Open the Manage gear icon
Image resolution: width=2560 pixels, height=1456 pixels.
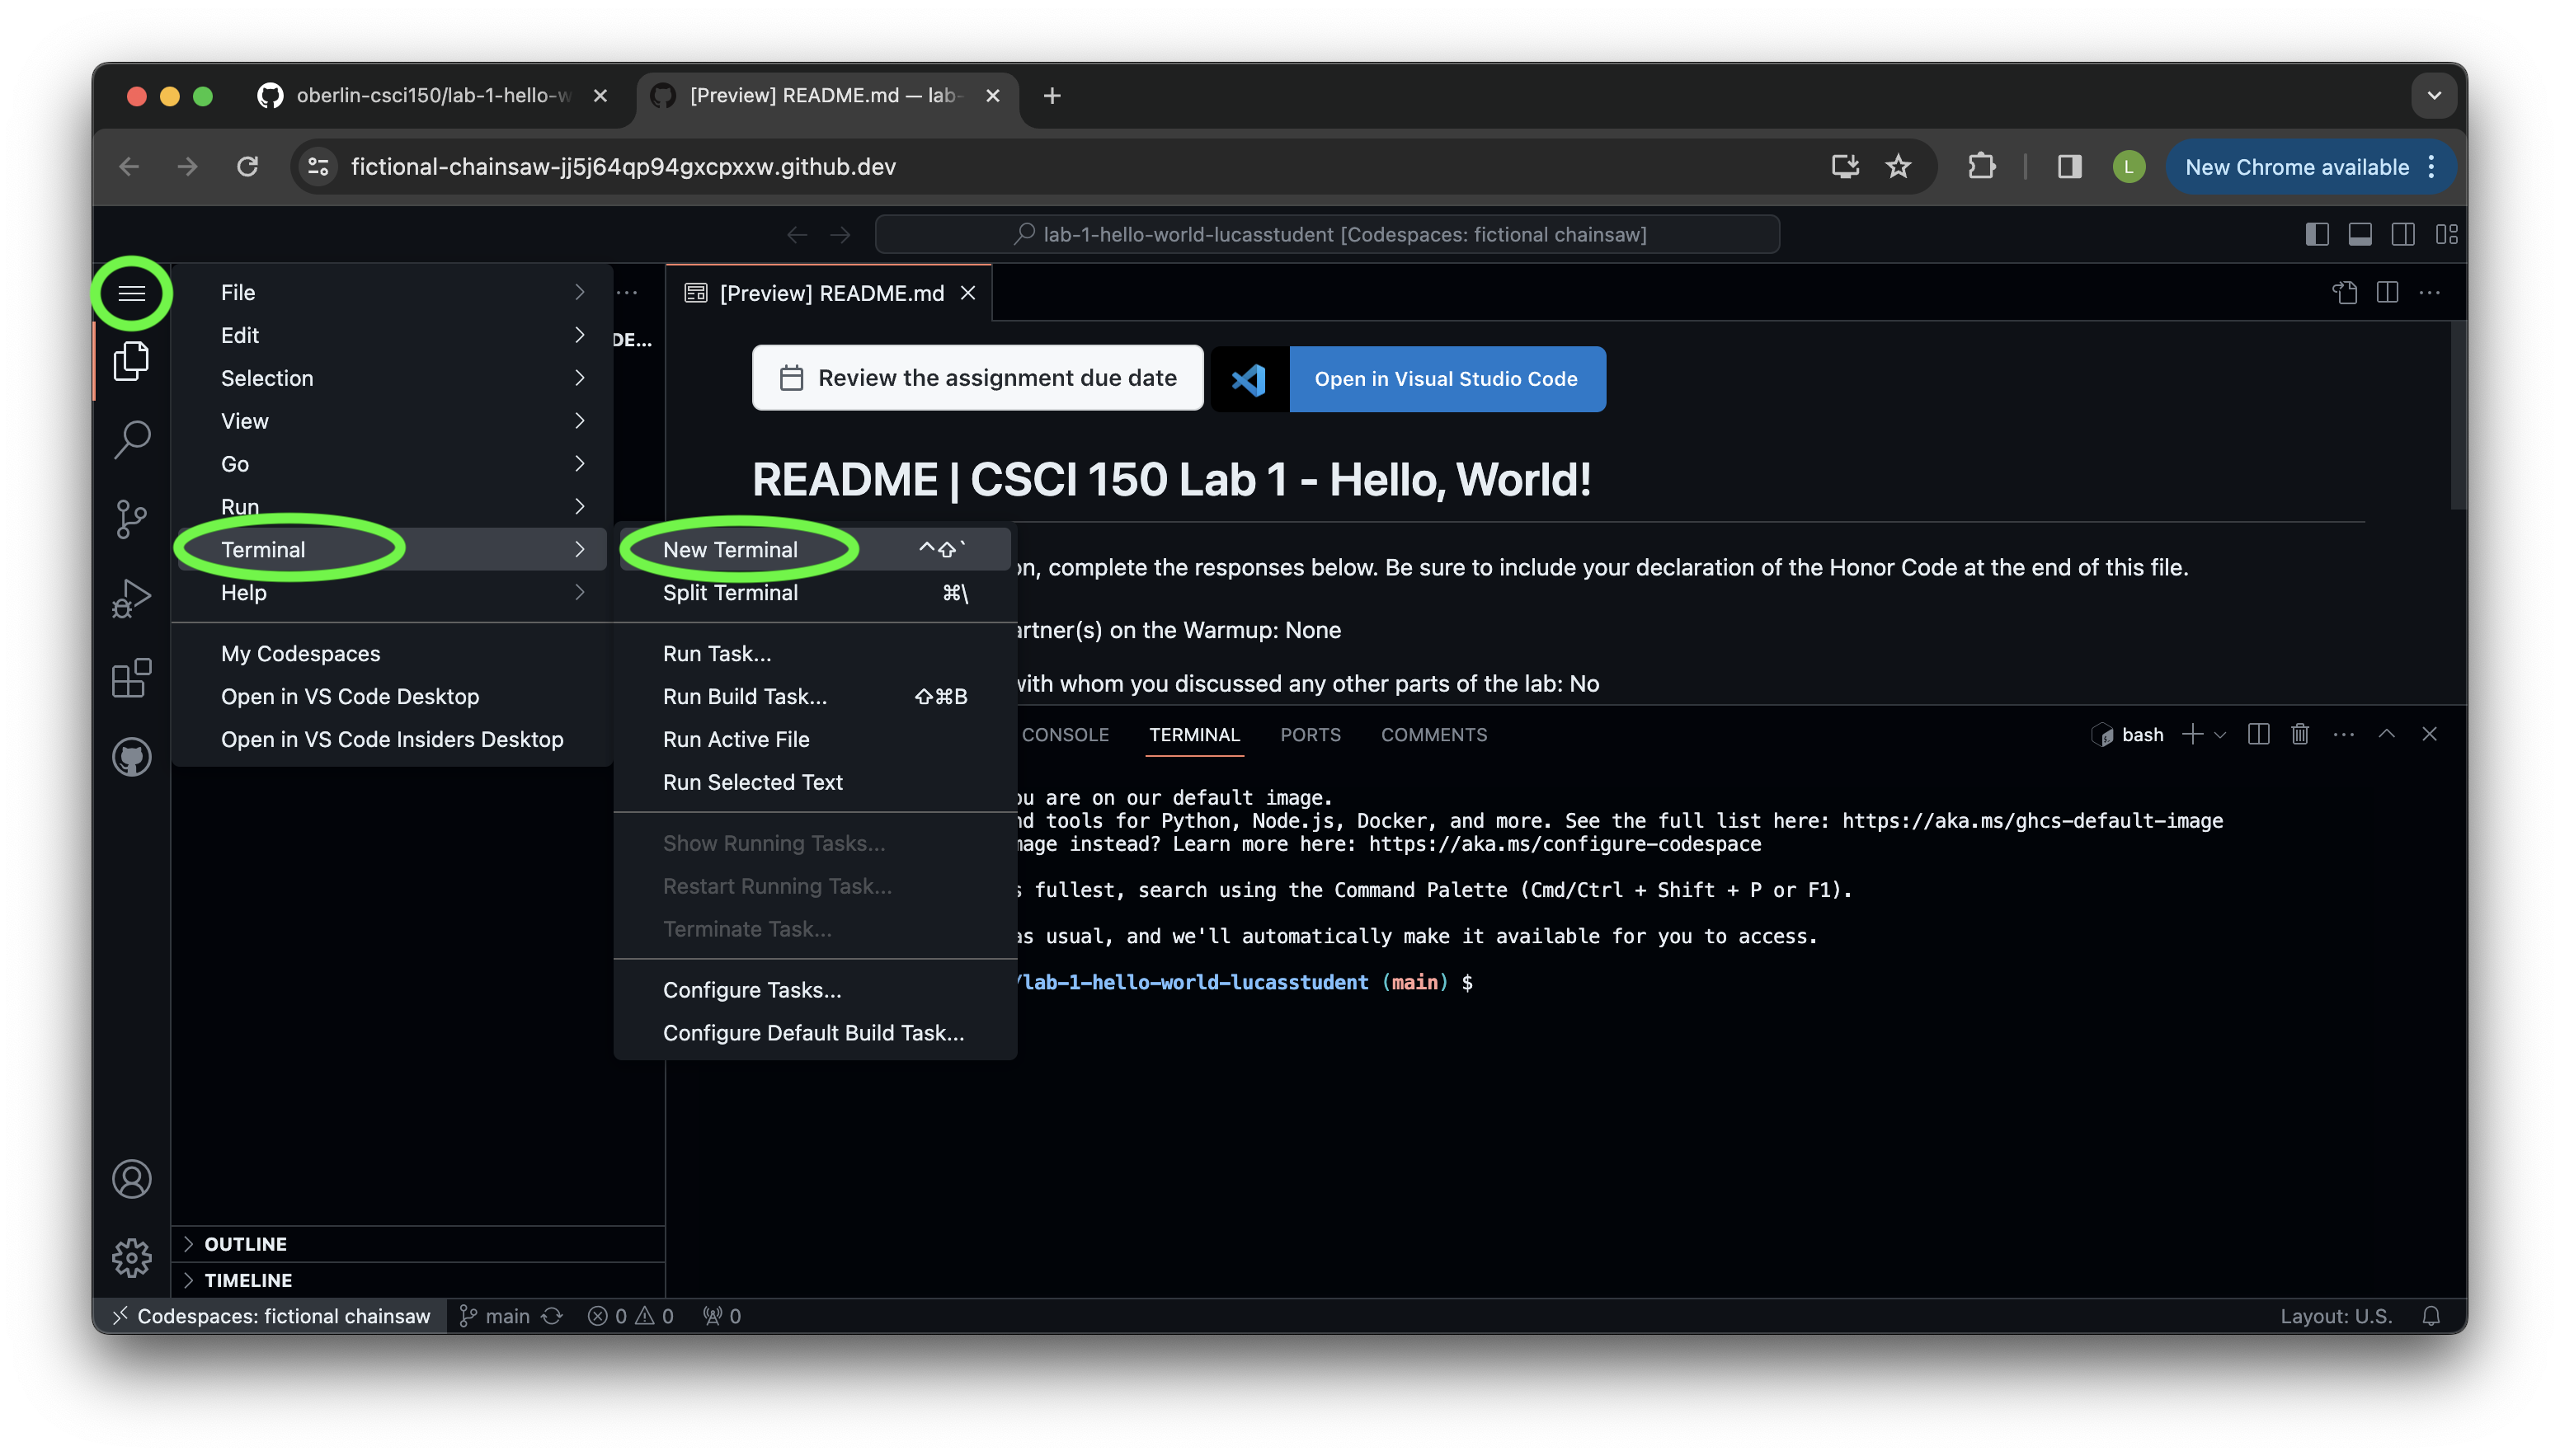click(x=131, y=1258)
